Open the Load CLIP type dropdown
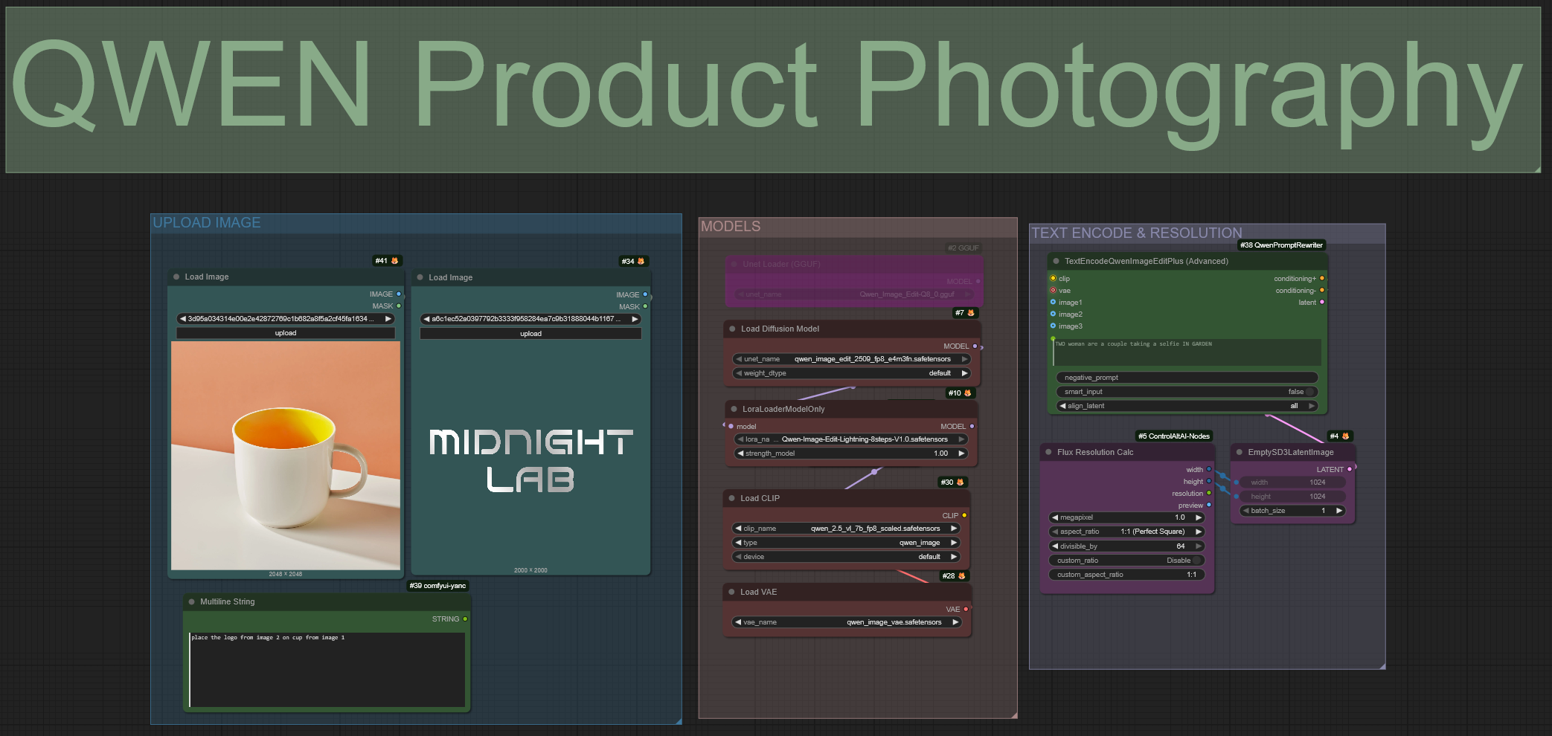 pos(846,543)
